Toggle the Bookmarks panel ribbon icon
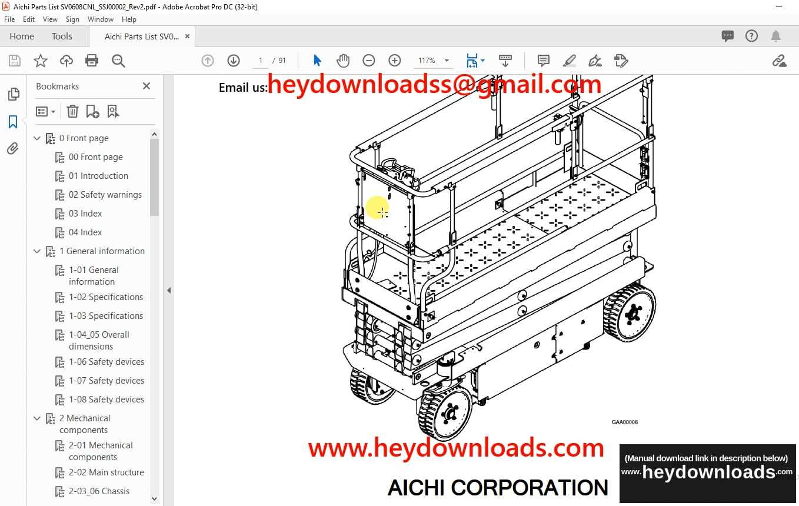799x506 pixels. pyautogui.click(x=13, y=122)
